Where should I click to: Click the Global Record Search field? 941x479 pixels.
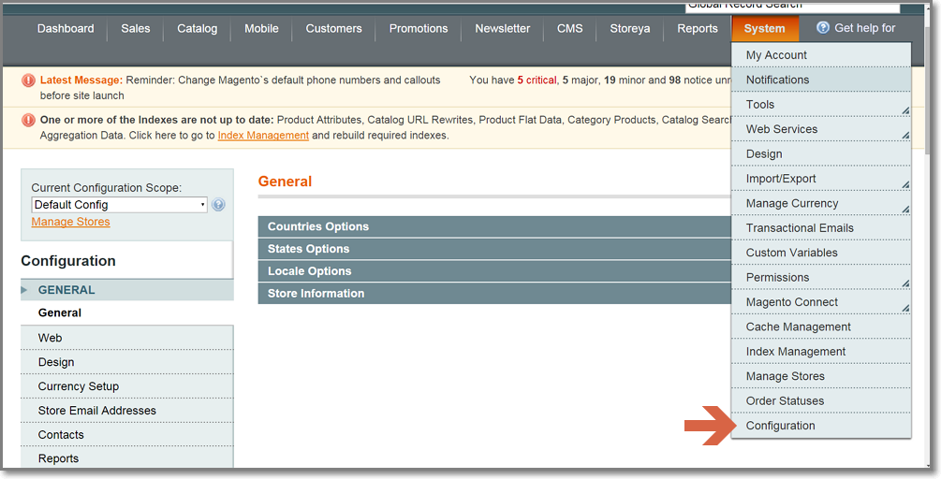tap(791, 6)
